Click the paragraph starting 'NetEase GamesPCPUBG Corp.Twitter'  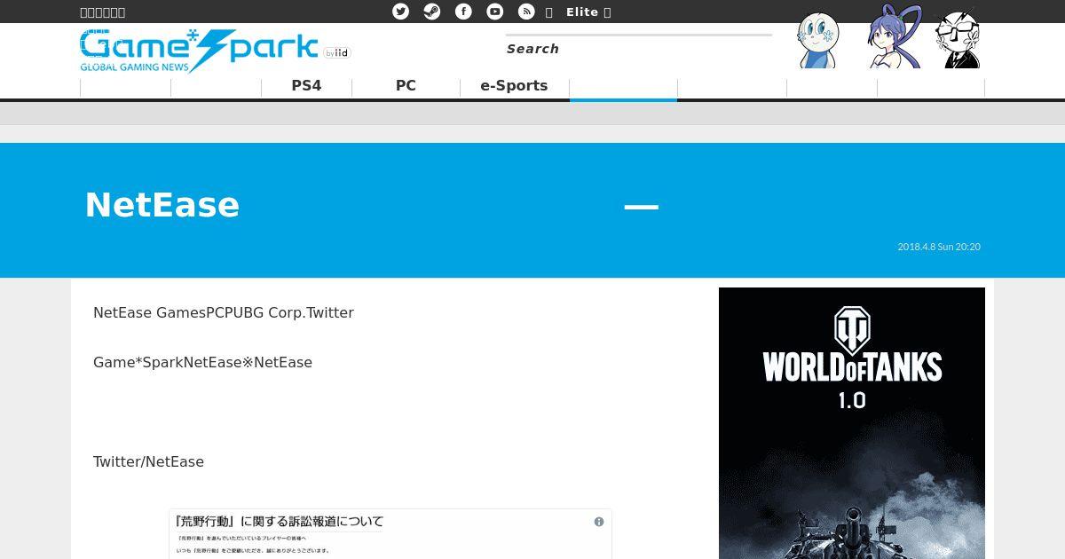(x=224, y=312)
